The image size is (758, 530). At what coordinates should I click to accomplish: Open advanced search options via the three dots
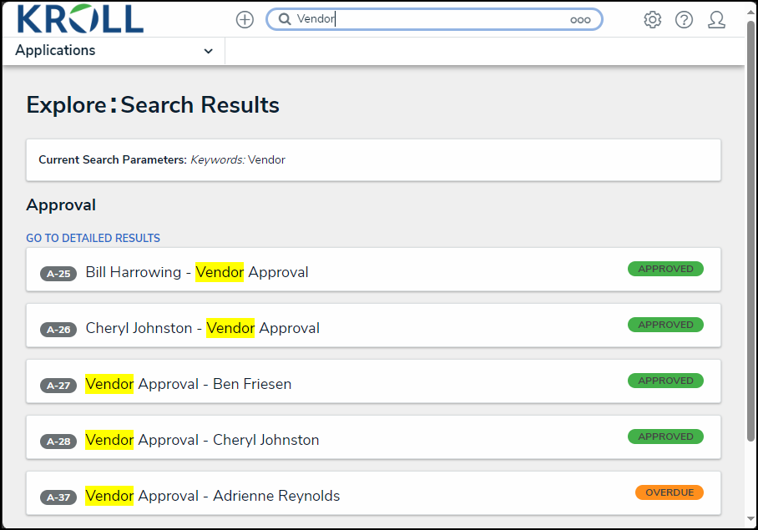pyautogui.click(x=580, y=19)
